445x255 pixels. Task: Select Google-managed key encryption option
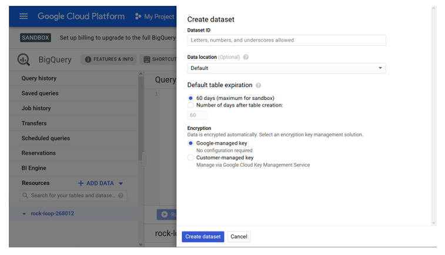click(x=190, y=143)
